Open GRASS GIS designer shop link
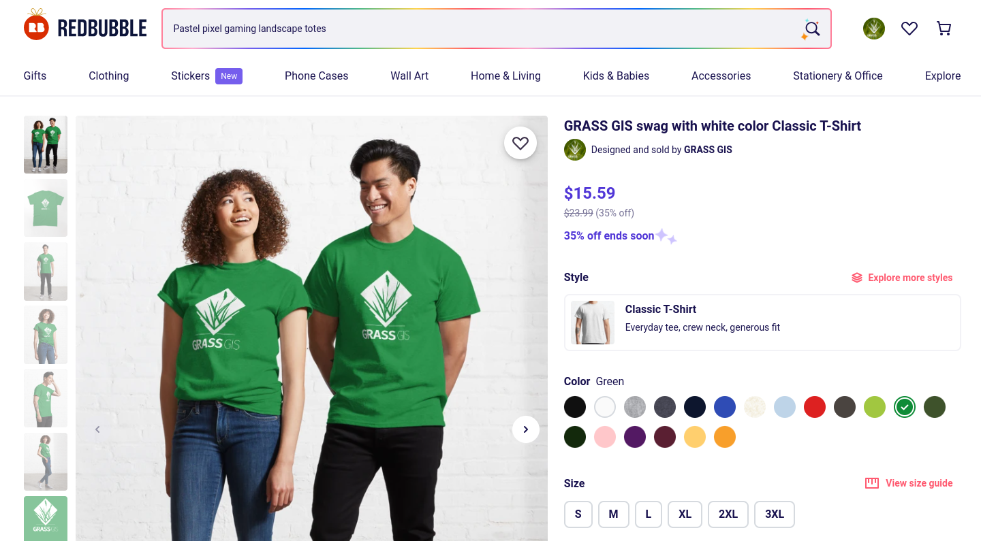Screen dimensions: 981x541 click(x=708, y=150)
